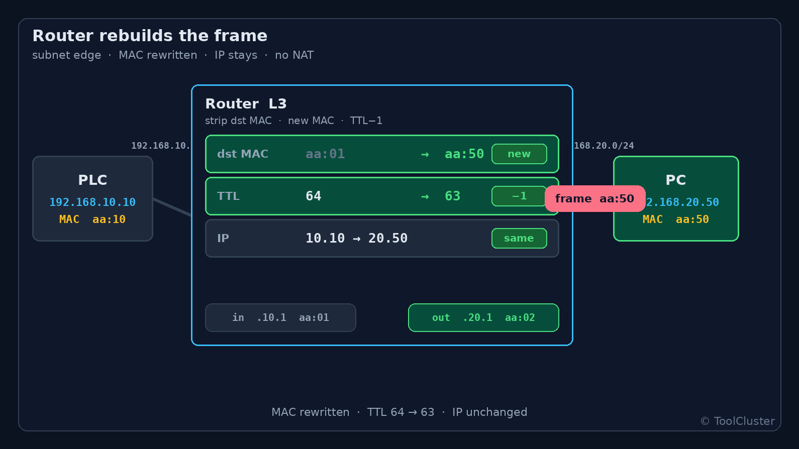Select the original TTL value 64

point(313,196)
